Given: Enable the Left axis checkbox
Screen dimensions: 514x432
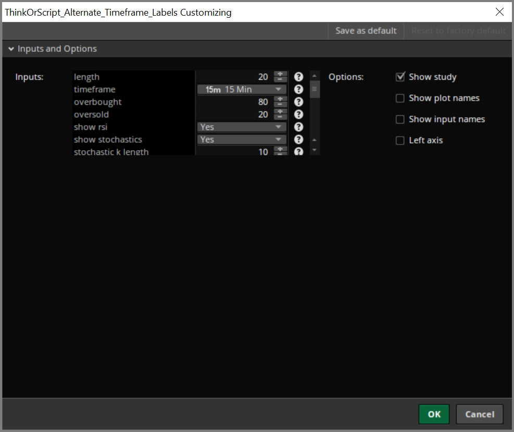Looking at the screenshot, I should pyautogui.click(x=400, y=140).
